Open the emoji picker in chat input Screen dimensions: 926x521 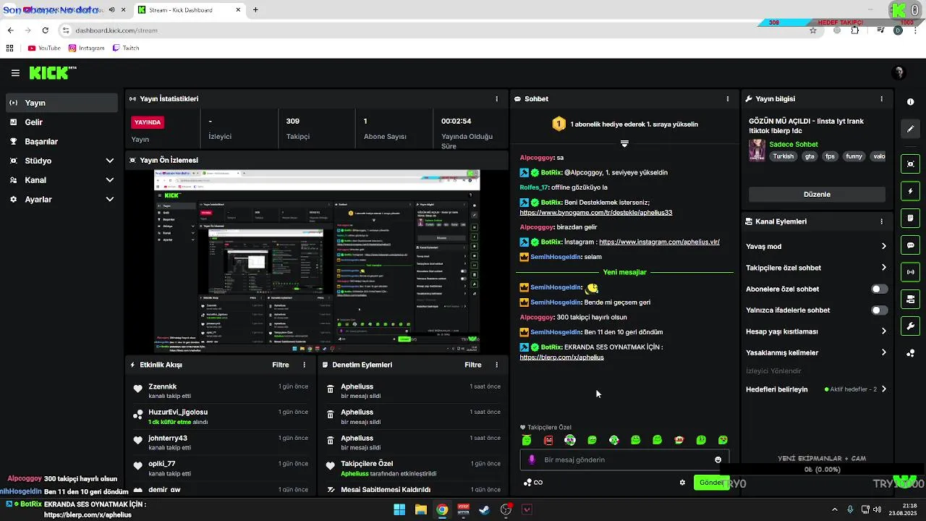click(x=718, y=459)
